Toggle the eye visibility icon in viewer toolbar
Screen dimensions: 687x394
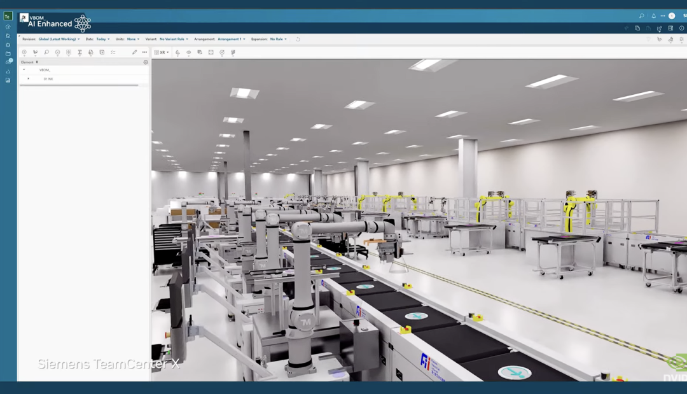[189, 52]
